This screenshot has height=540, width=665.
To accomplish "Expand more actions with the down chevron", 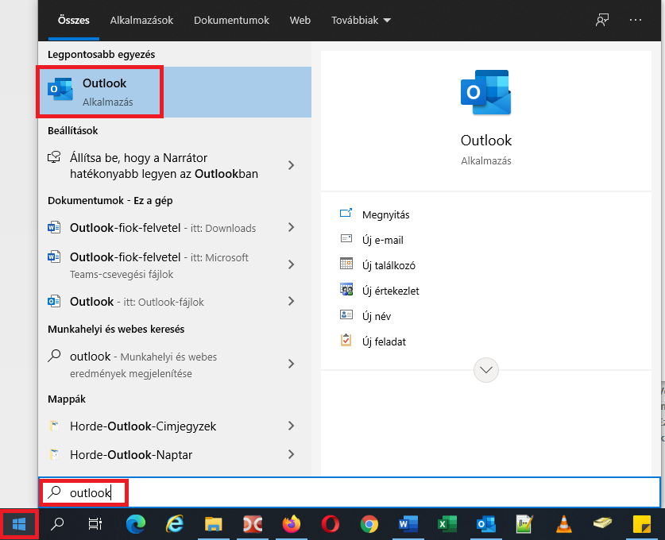I will click(x=485, y=369).
